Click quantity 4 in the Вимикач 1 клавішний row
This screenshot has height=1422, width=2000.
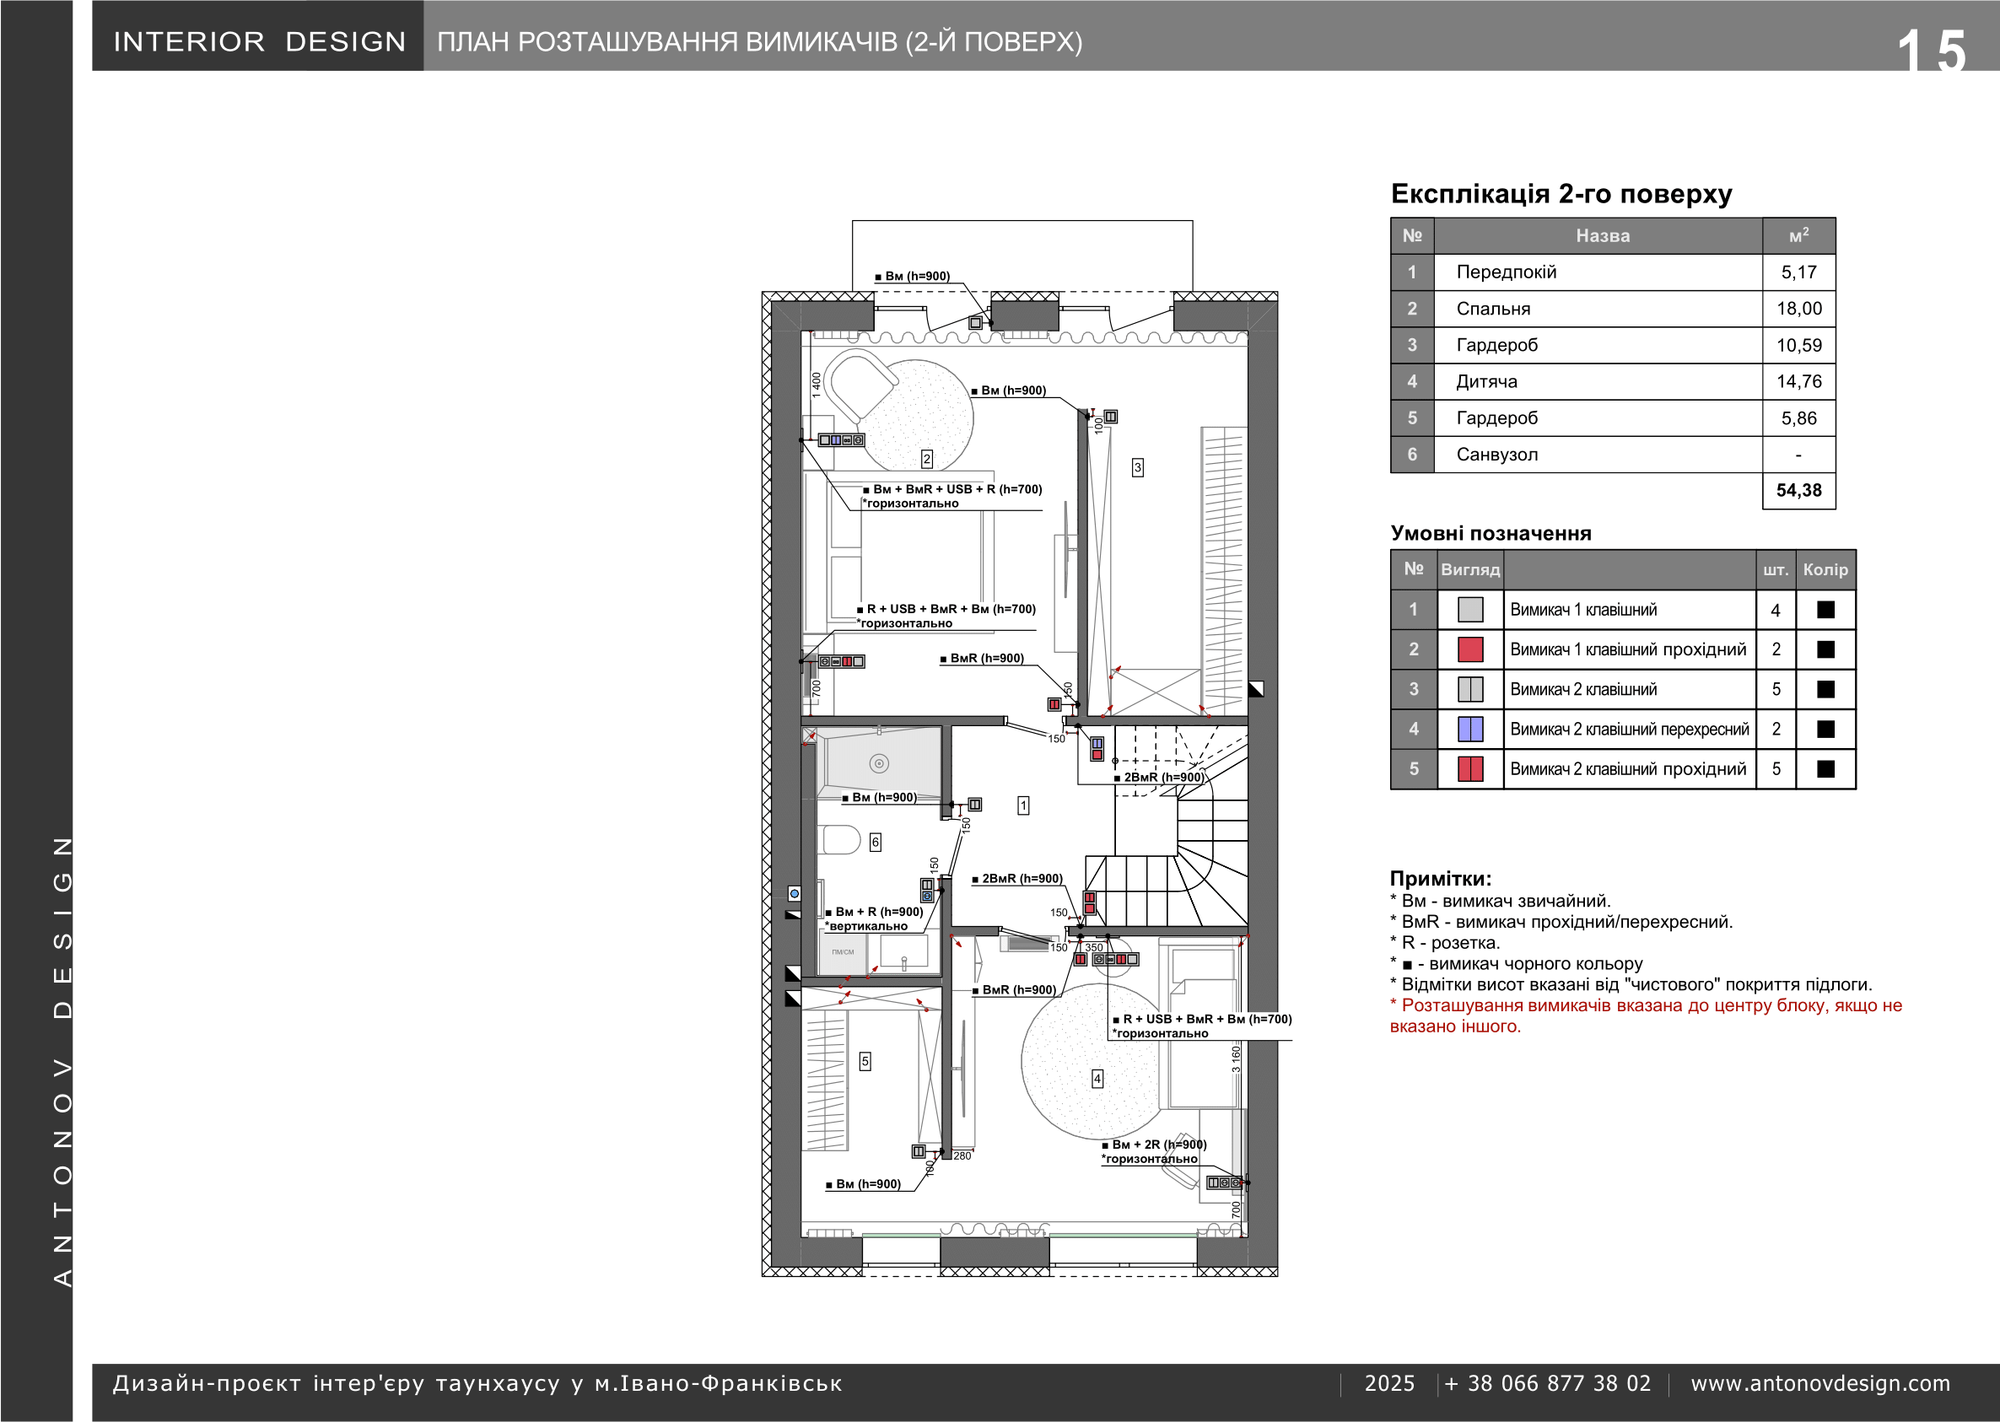pyautogui.click(x=1776, y=611)
